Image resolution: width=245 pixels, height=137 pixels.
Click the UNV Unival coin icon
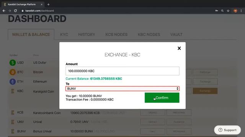(x=13, y=122)
